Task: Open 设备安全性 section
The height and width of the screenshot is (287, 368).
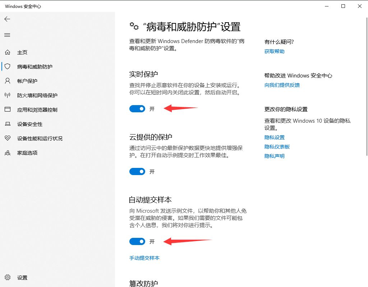Action: tap(30, 124)
